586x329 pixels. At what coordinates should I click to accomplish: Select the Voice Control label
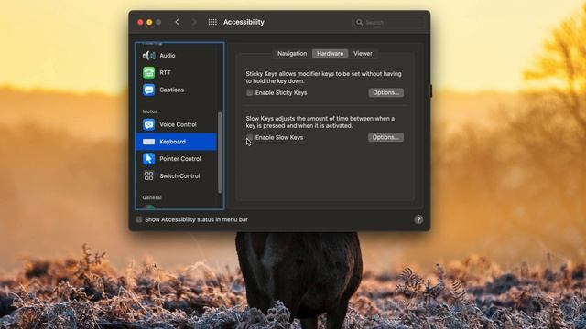pyautogui.click(x=178, y=124)
